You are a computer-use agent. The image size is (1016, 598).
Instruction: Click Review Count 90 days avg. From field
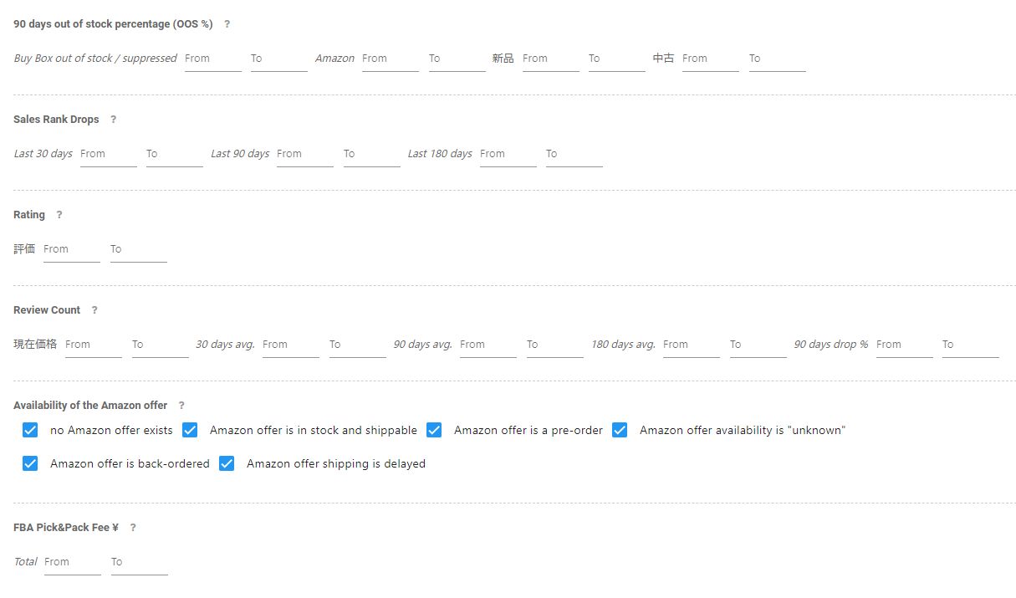pyautogui.click(x=488, y=345)
